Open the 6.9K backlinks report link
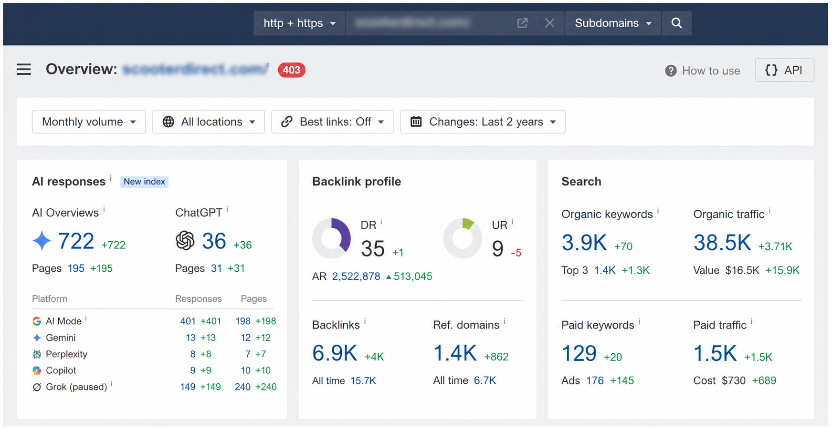This screenshot has height=430, width=832. coord(335,353)
